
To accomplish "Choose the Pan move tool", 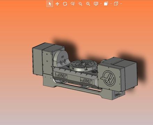I will [57, 4].
